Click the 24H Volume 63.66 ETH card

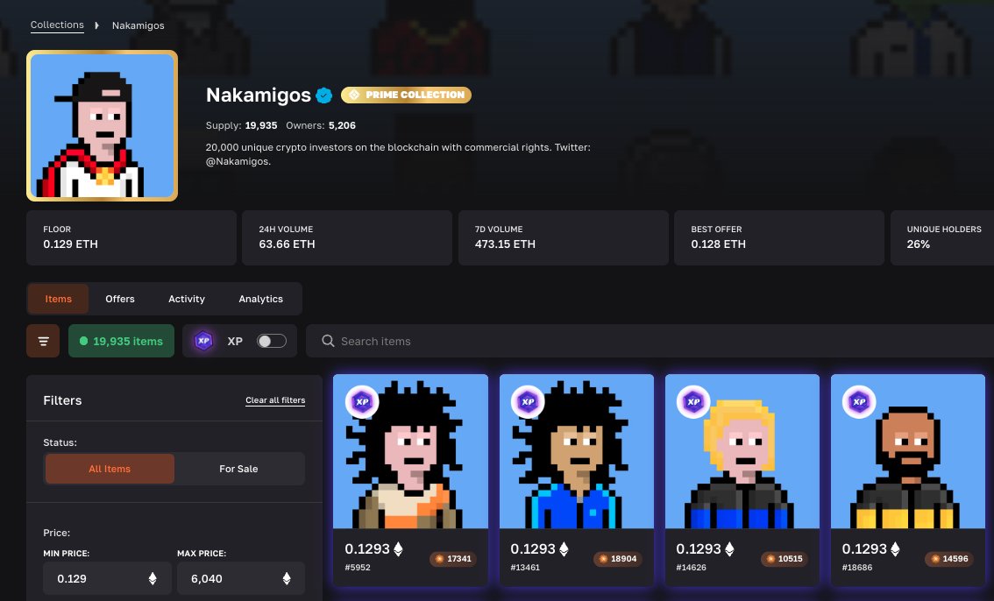[x=347, y=237]
